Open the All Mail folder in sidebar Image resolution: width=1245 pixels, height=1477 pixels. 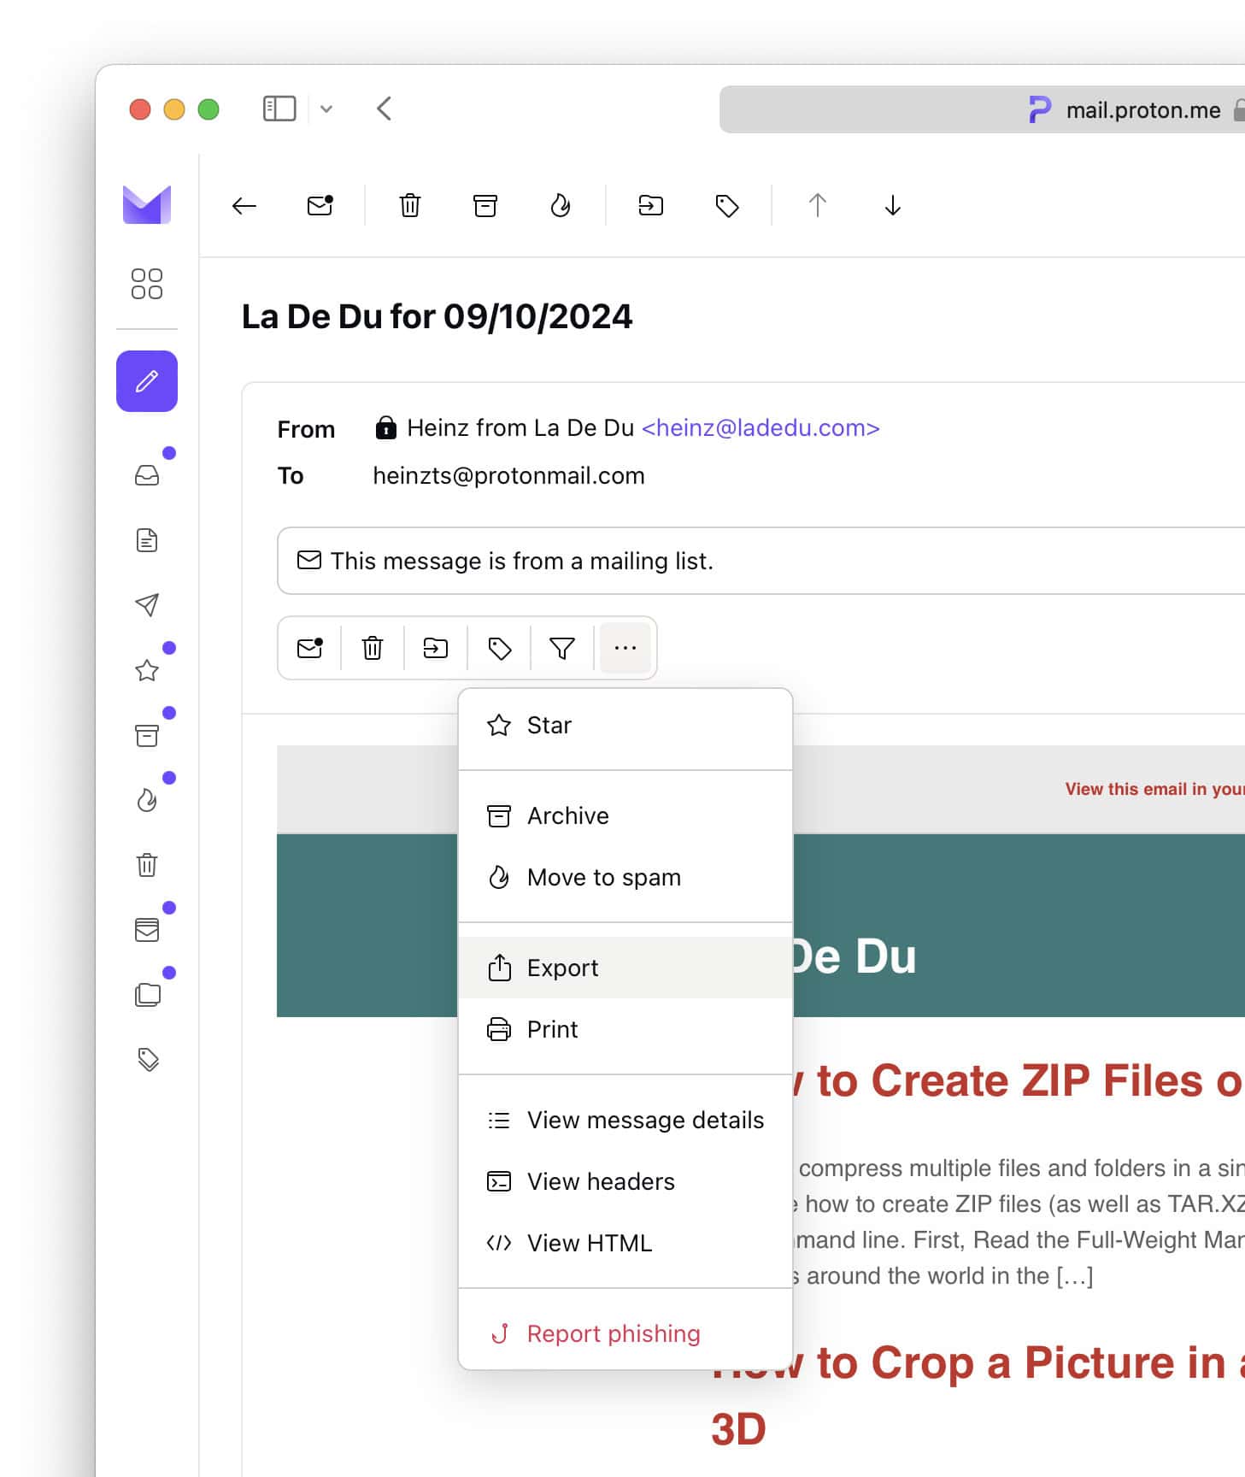tap(147, 930)
